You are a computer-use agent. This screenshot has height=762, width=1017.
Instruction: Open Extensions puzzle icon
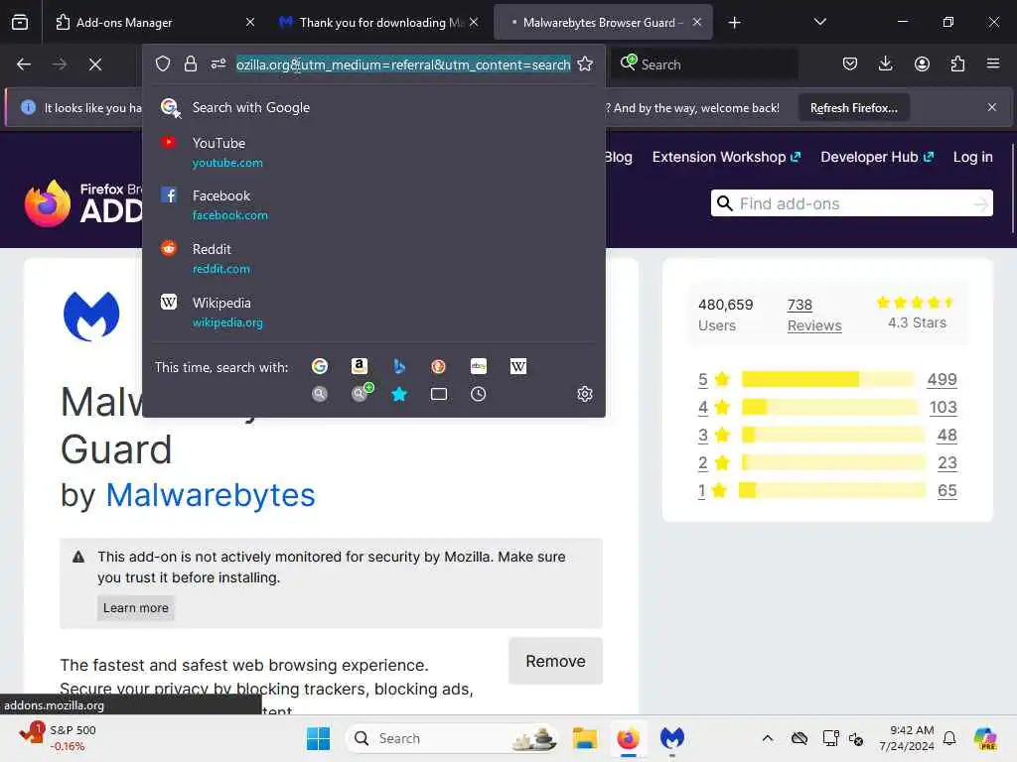coord(957,63)
